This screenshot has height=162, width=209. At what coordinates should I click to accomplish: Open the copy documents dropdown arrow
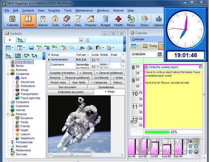click(113, 48)
